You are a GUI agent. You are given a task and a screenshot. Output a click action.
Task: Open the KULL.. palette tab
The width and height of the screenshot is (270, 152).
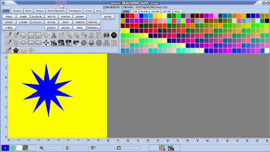click(178, 11)
